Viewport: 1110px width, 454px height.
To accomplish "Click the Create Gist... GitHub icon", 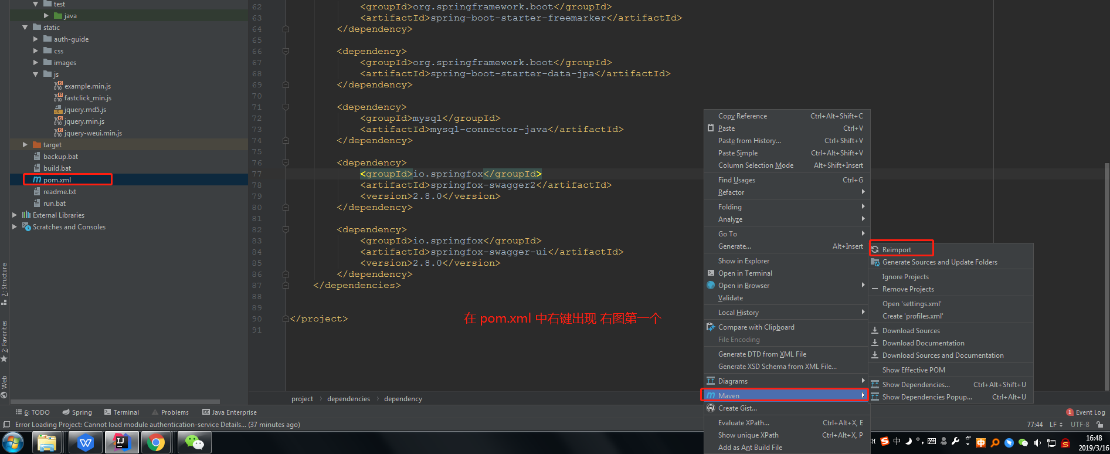I will 711,408.
